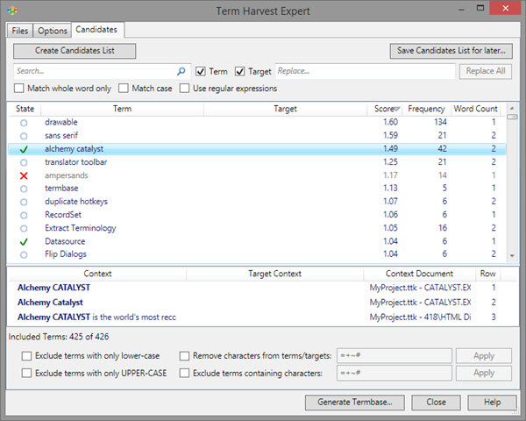Enable Use regular expressions

click(x=184, y=89)
